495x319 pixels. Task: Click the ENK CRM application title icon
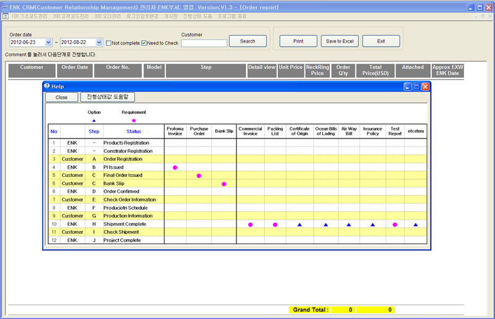[5, 7]
